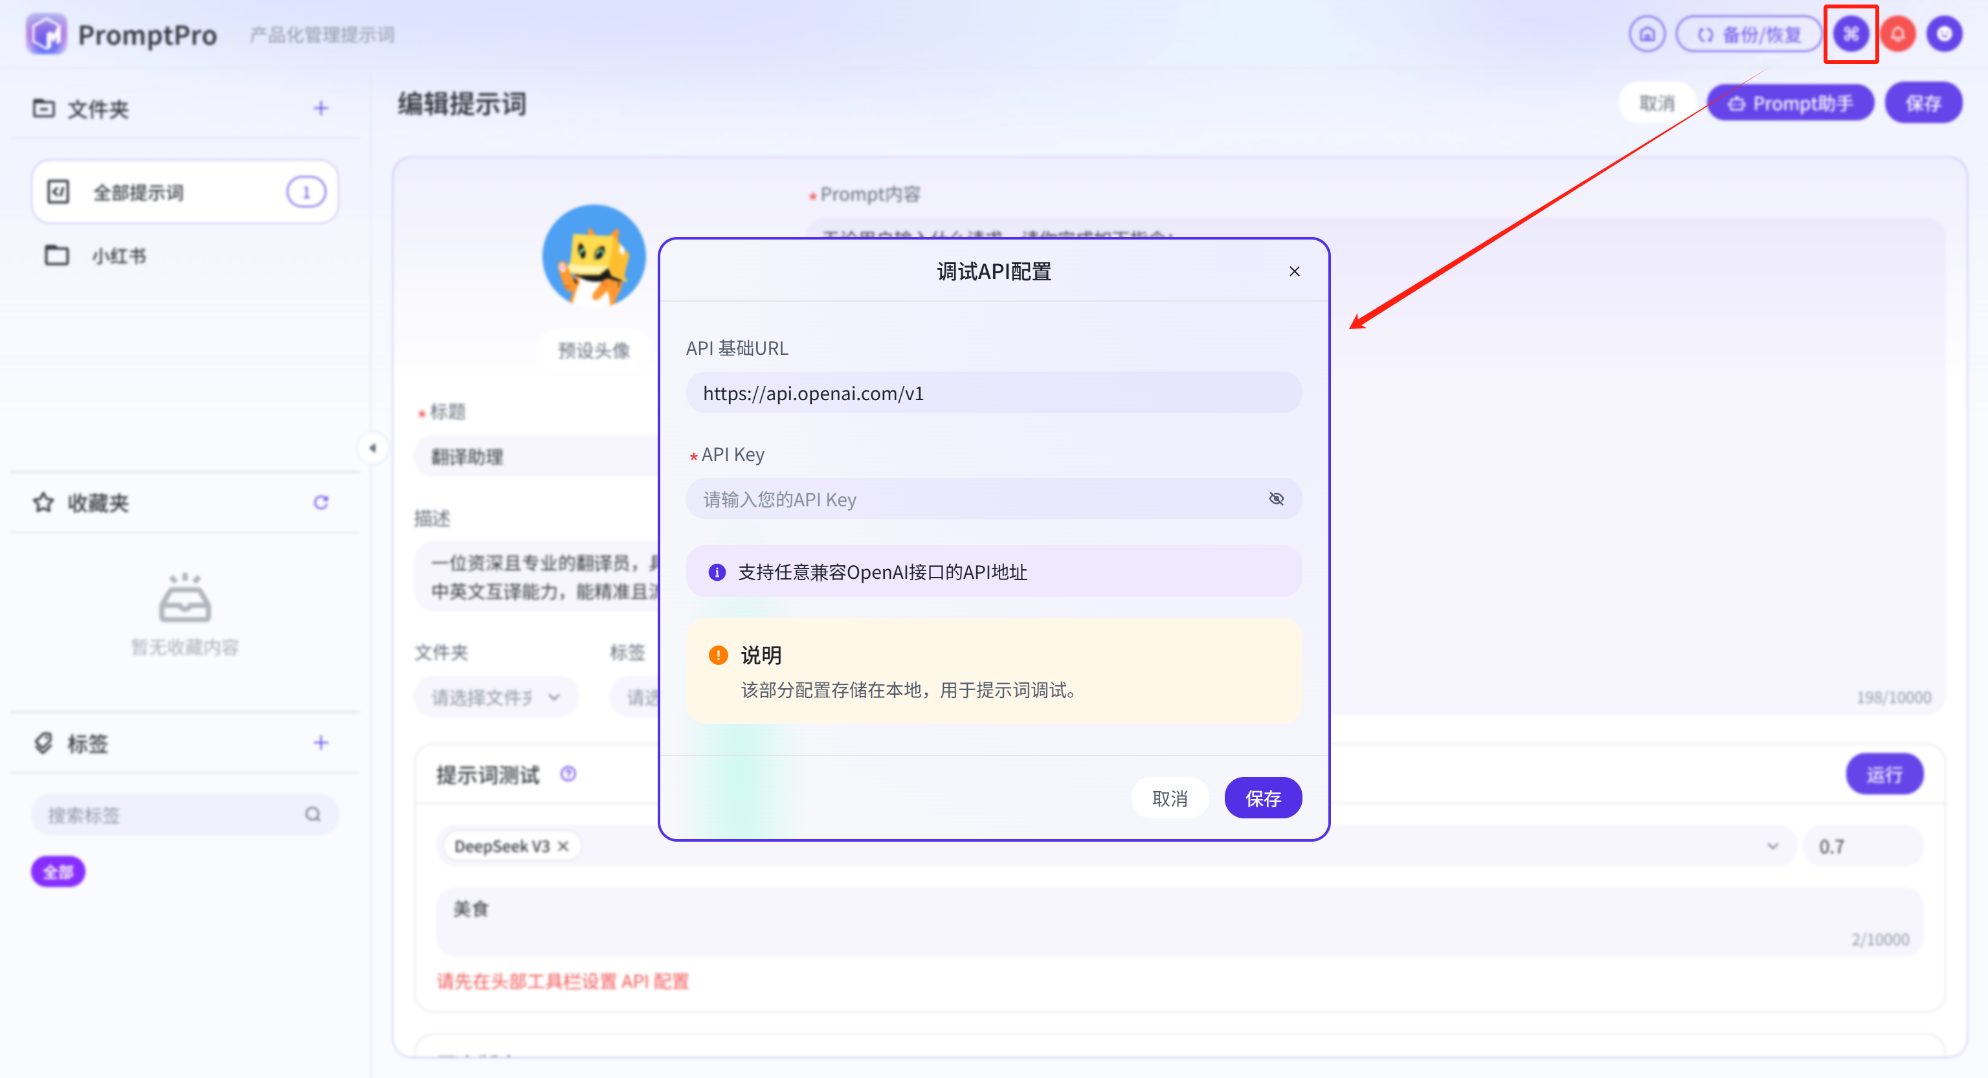
Task: Click the prompt test help icon
Action: 568,774
